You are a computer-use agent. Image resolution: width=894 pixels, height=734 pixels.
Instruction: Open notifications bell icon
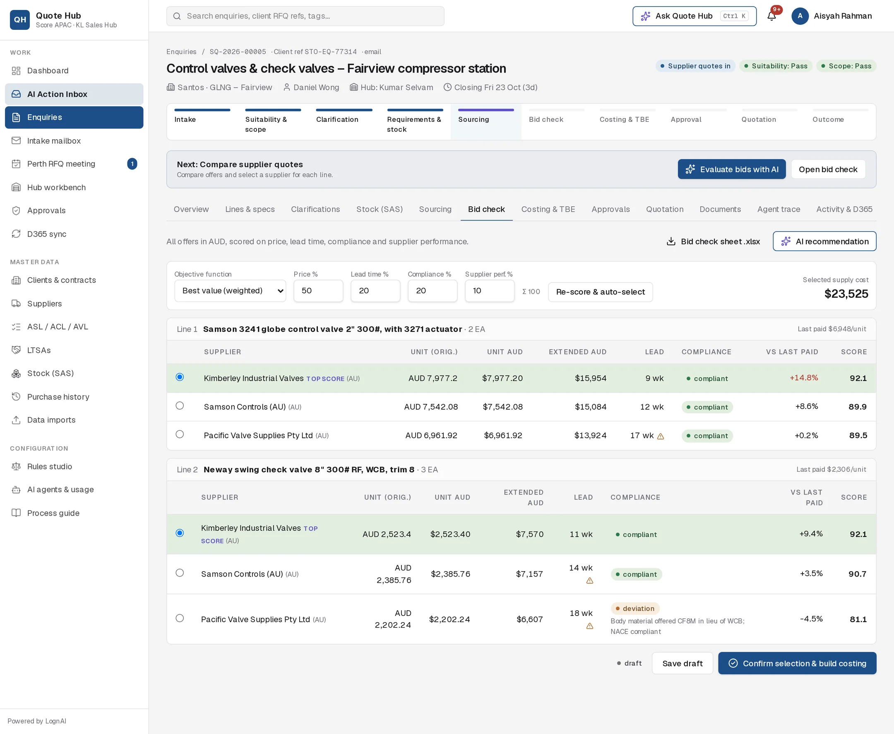click(771, 16)
